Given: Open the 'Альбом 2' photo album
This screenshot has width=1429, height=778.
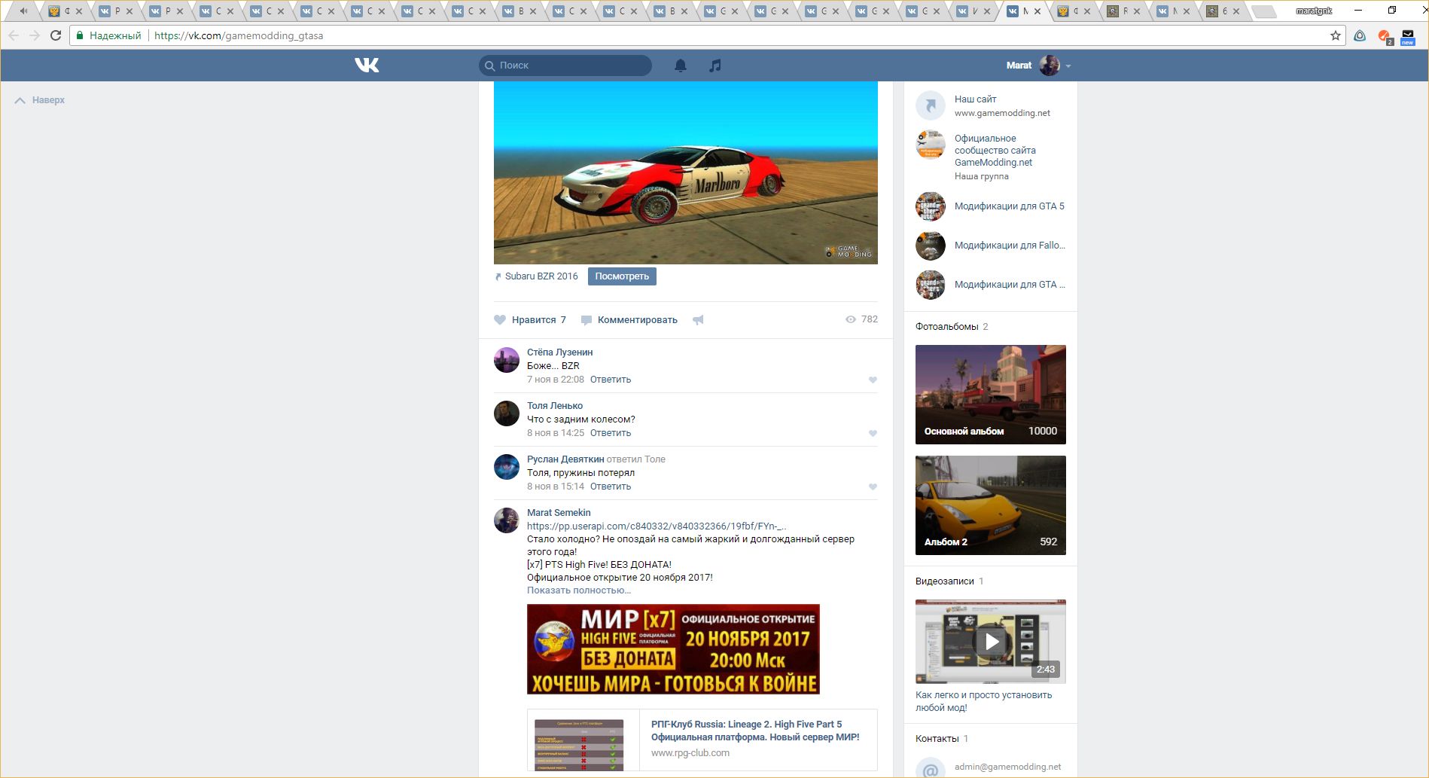Looking at the screenshot, I should [991, 505].
